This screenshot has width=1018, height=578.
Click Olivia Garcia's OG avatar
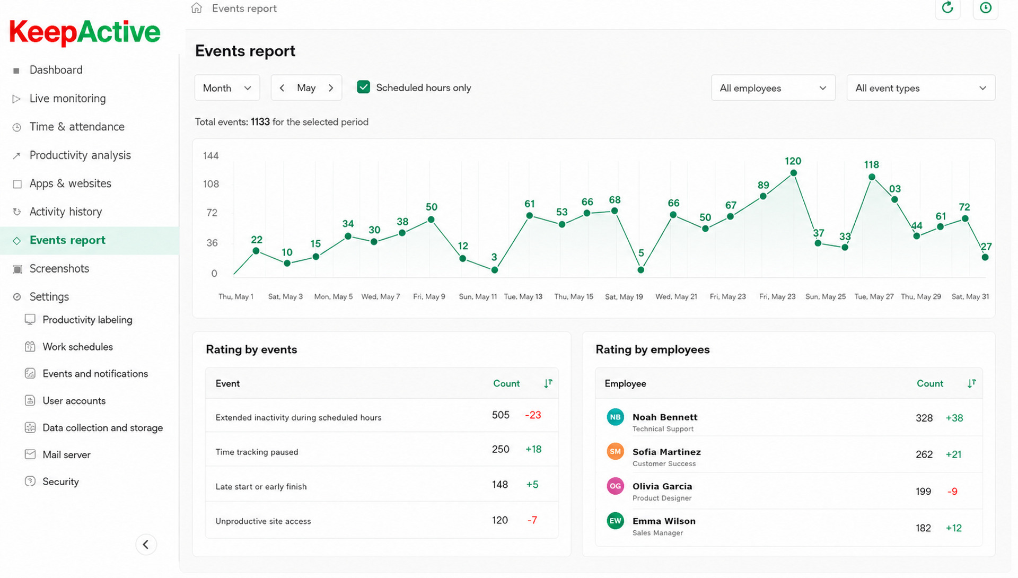[x=615, y=486]
